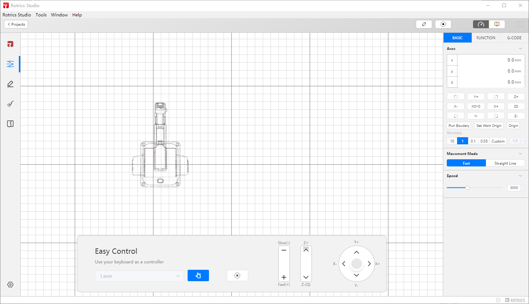Collapse the Speed section chevron
This screenshot has height=304, width=529.
(x=520, y=176)
